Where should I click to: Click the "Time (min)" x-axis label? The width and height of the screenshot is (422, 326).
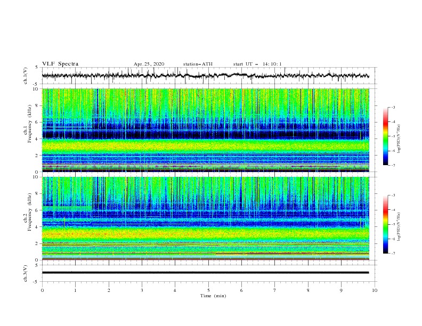tap(213, 296)
